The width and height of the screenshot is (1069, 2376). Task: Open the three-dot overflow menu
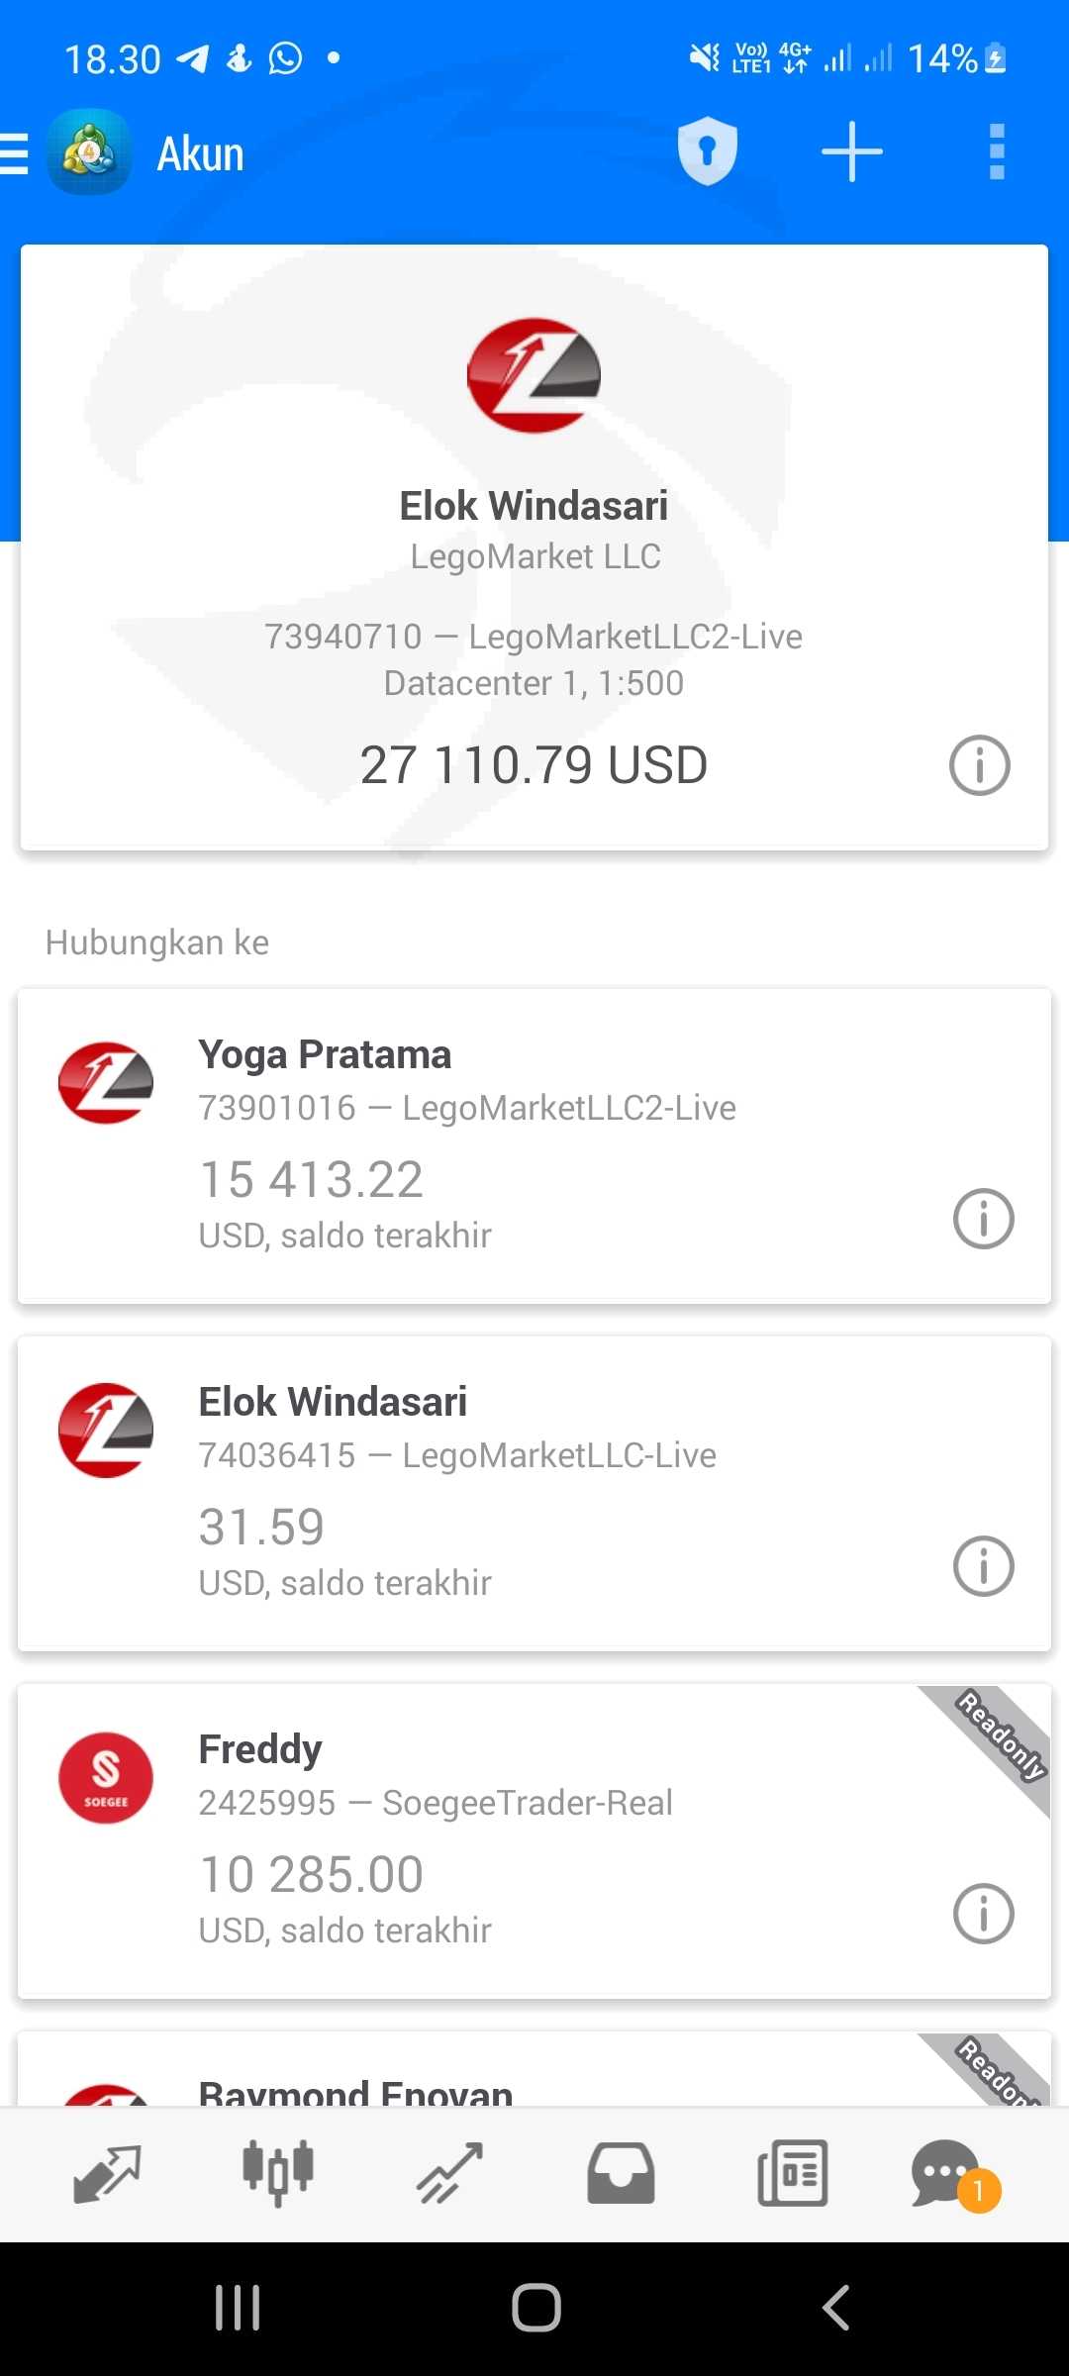[997, 152]
